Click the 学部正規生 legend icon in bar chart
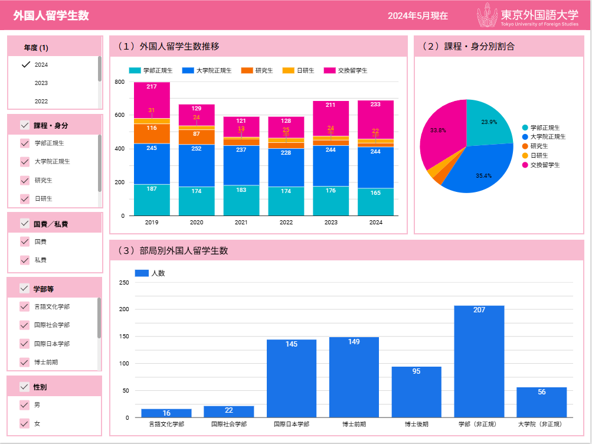 135,70
